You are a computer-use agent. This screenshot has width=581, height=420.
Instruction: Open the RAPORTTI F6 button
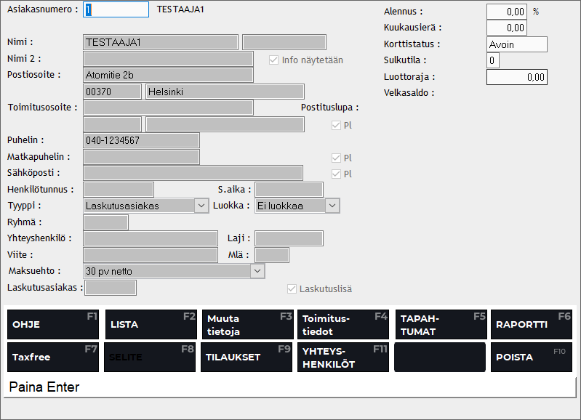click(531, 324)
